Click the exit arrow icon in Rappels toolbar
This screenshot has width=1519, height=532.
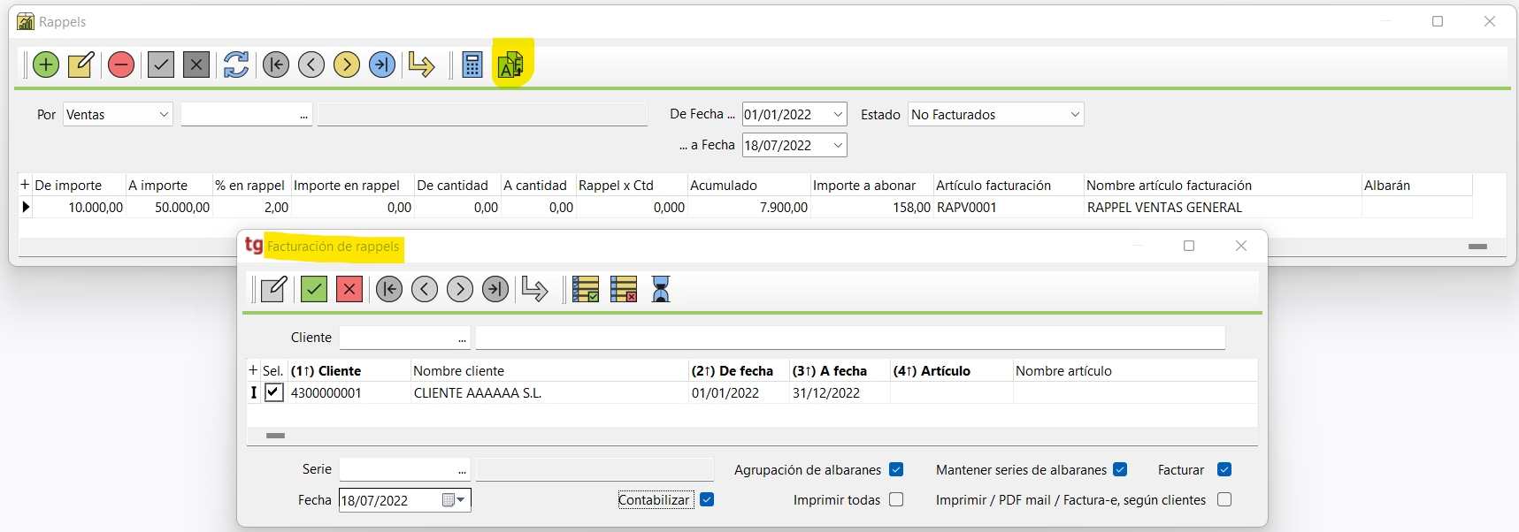[421, 65]
